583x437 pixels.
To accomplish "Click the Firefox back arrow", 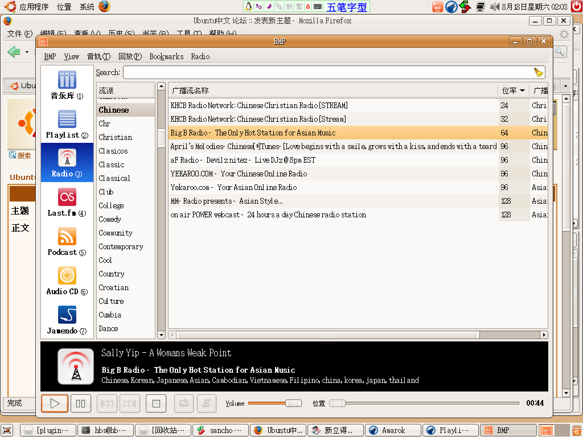I will coord(14,52).
